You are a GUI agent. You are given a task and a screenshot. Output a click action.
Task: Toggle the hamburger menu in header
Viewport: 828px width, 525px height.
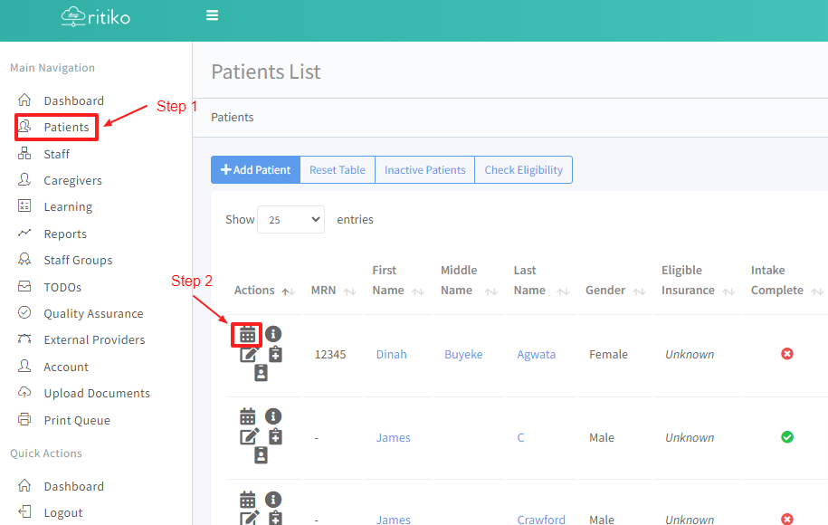coord(213,15)
